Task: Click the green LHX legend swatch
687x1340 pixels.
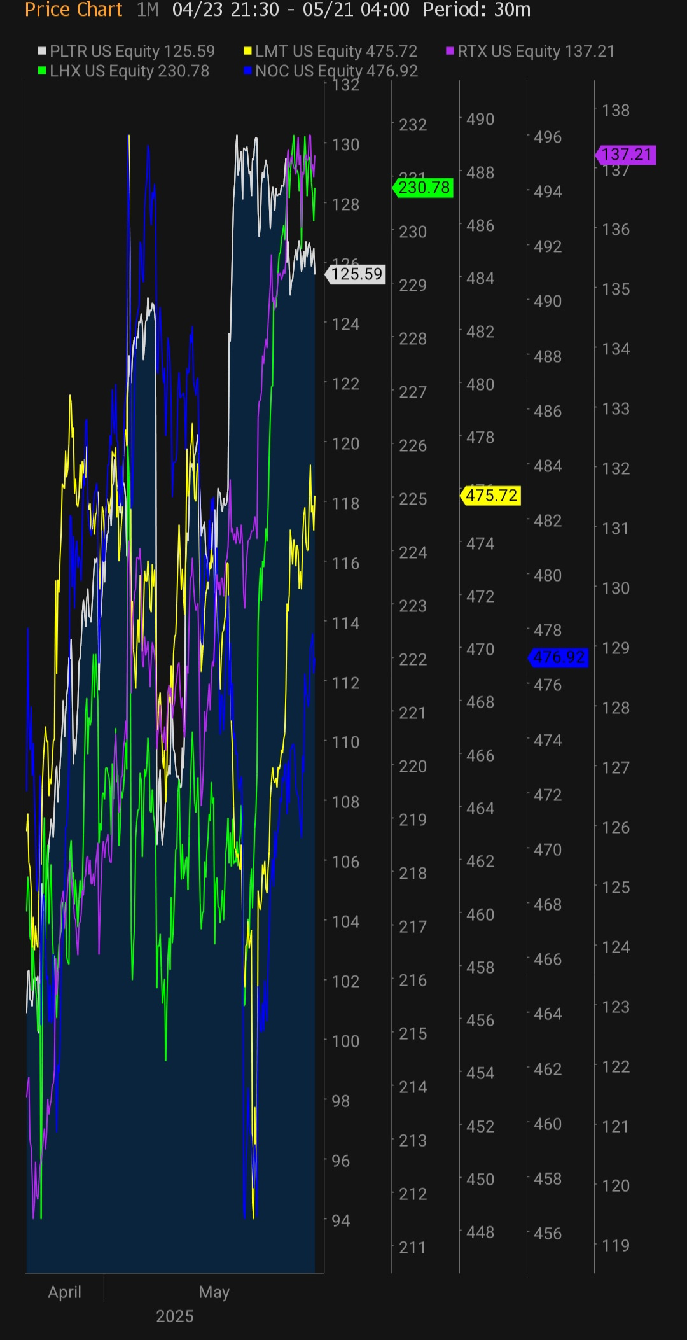Action: coord(42,71)
